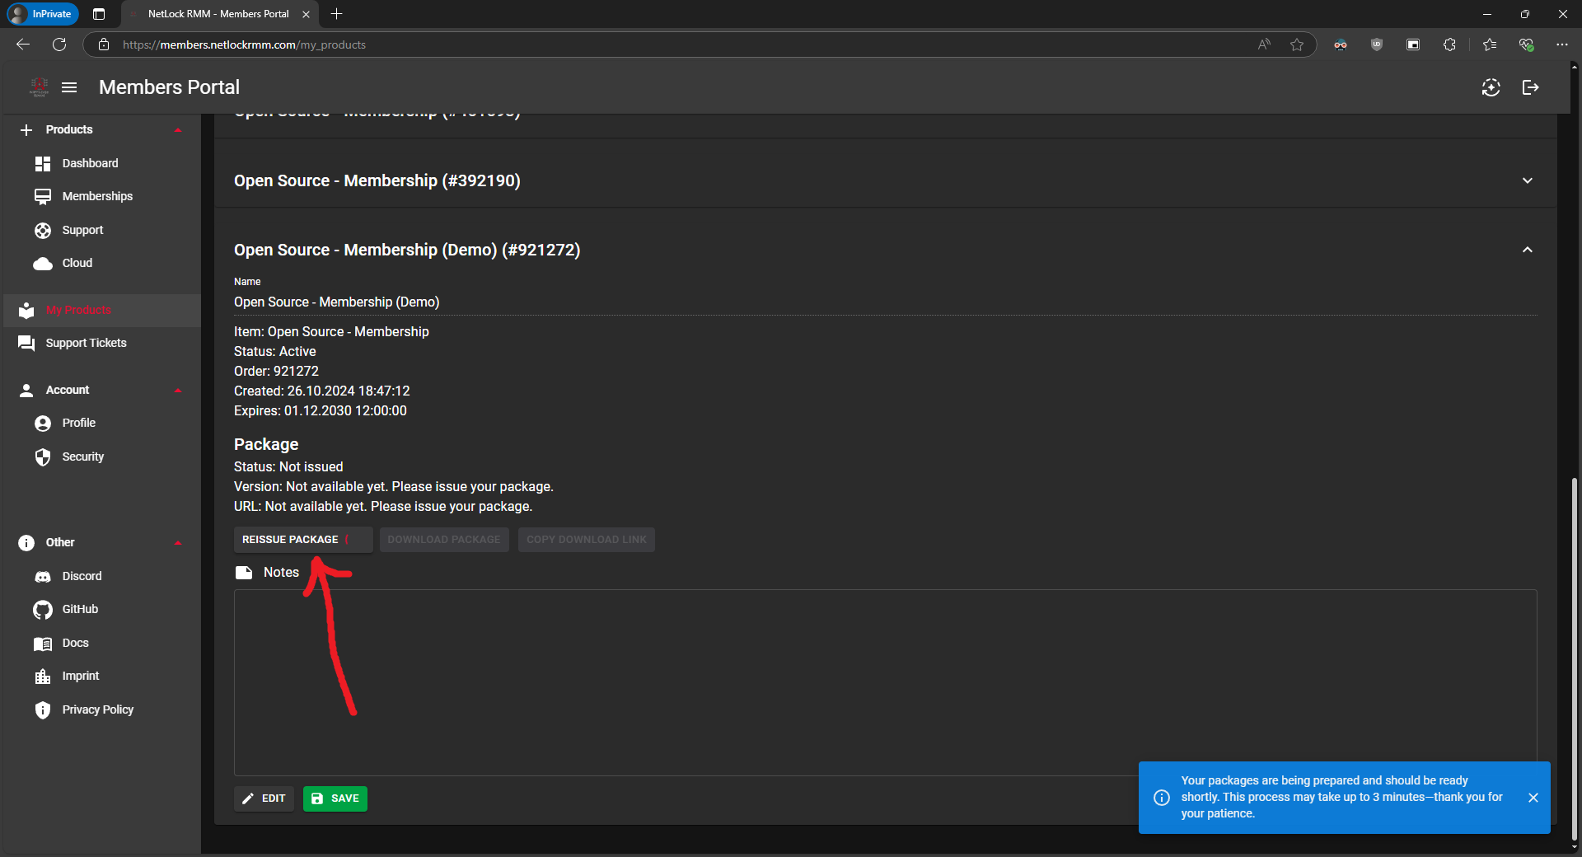The height and width of the screenshot is (857, 1582).
Task: Click the Notes label icon
Action: pos(244,573)
